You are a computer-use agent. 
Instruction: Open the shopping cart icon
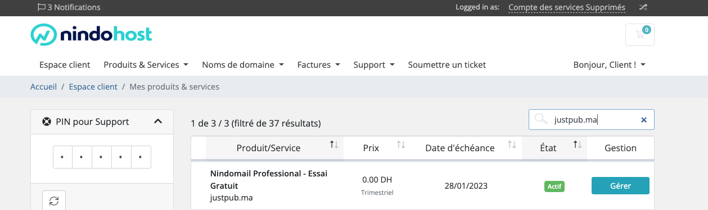coord(640,35)
